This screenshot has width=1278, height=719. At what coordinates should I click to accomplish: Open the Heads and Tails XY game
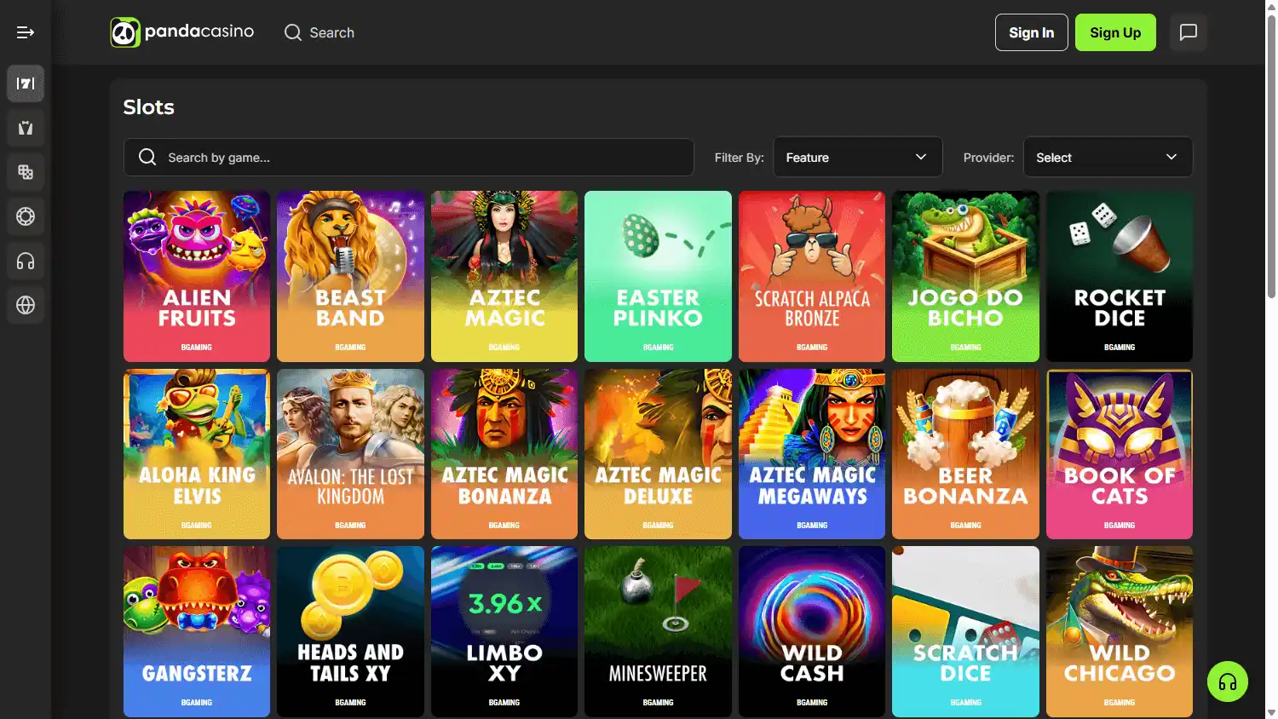pos(350,631)
